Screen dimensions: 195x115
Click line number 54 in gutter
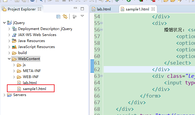point(97,17)
